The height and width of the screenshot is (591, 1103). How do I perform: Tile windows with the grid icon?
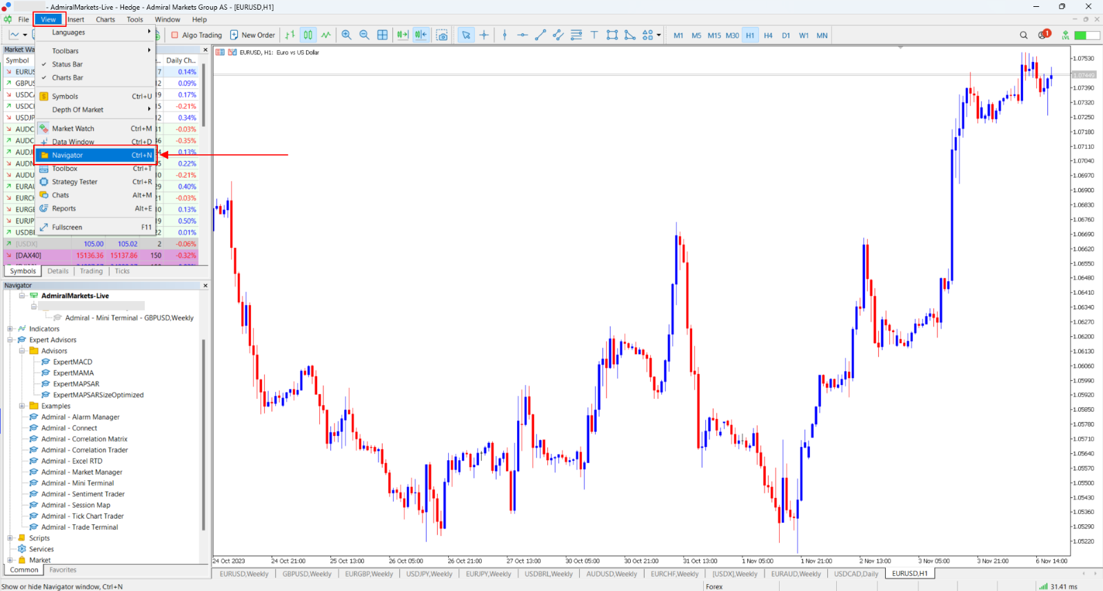point(383,35)
